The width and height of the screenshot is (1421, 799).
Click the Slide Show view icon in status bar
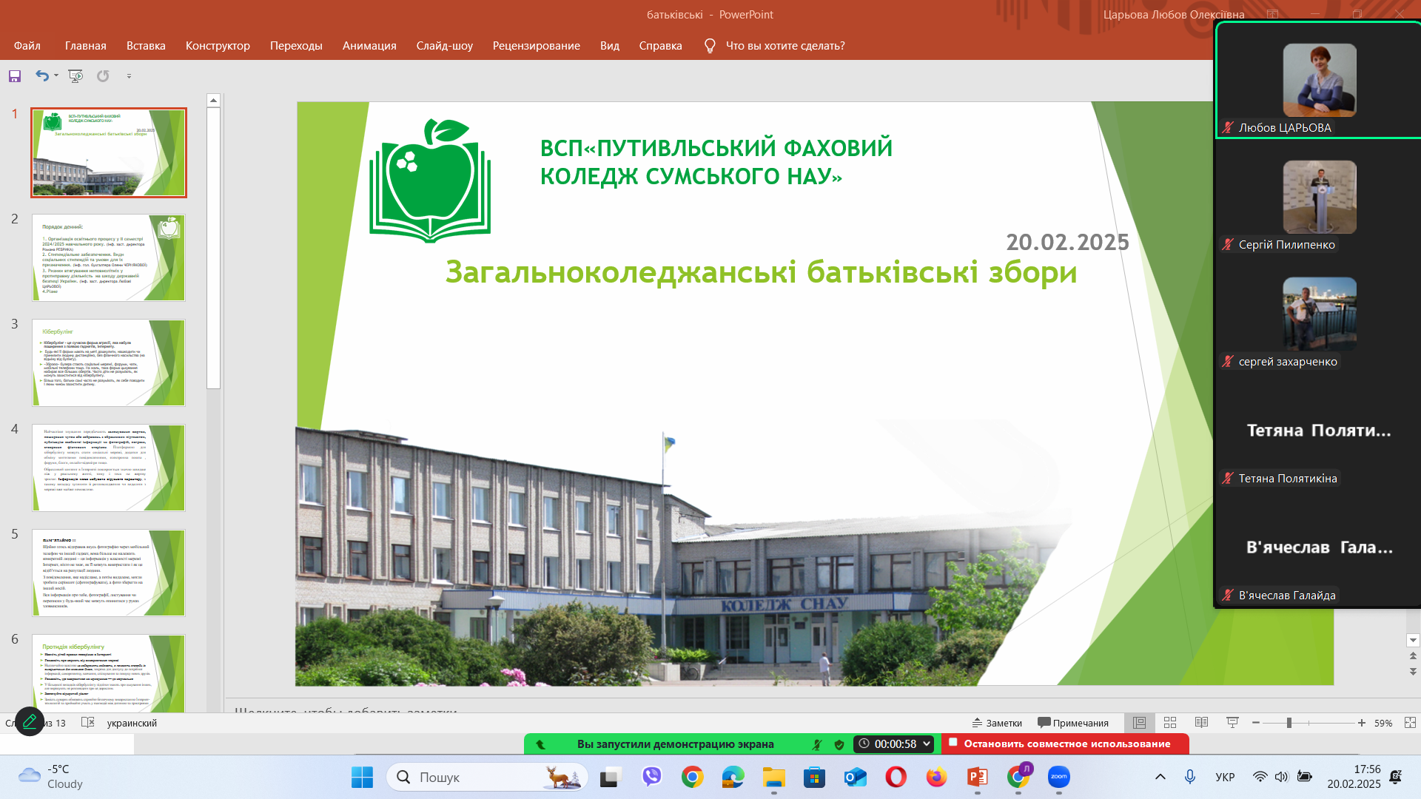tap(1232, 723)
